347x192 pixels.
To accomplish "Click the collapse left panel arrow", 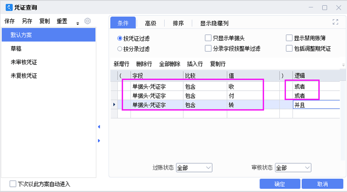I will click(99, 127).
